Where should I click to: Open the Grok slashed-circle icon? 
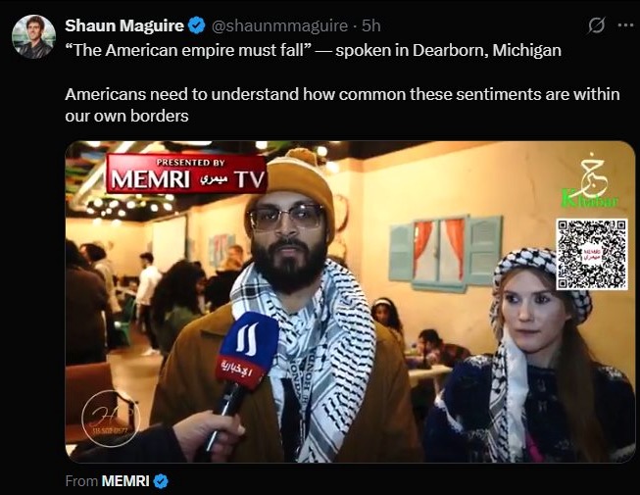coord(596,25)
